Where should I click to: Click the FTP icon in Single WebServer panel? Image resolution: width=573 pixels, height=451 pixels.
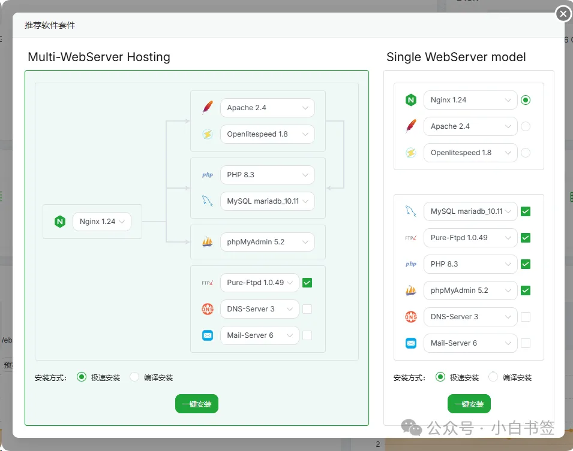(411, 238)
